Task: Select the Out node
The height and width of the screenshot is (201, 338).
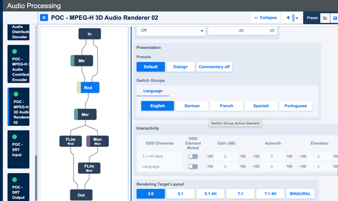Action: tap(81, 195)
